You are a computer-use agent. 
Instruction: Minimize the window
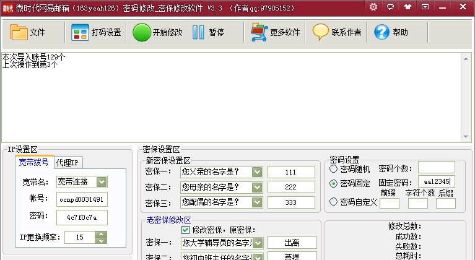tap(443, 7)
